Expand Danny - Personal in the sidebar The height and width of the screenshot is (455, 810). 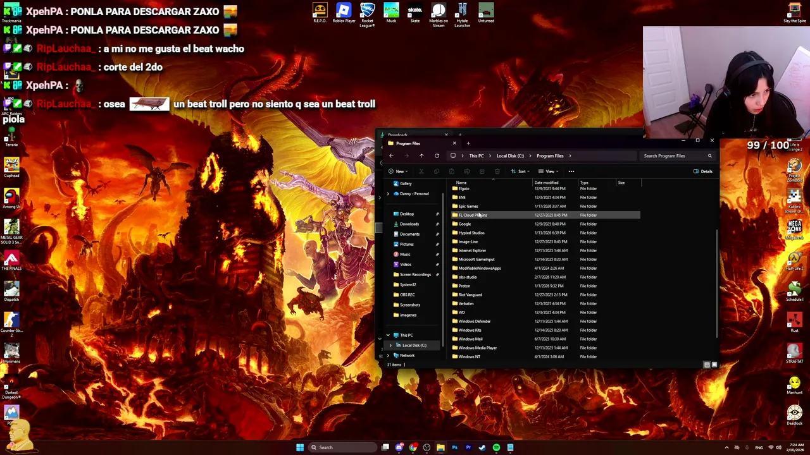point(388,194)
